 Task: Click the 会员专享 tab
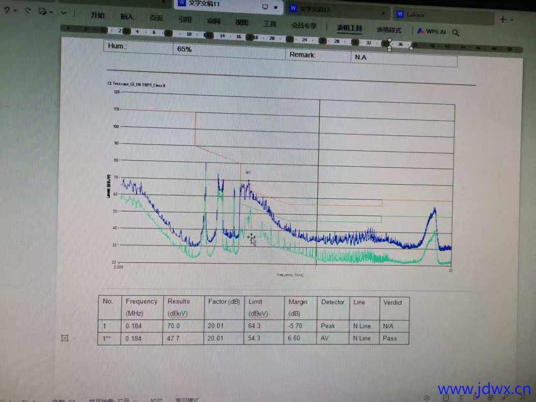click(x=304, y=25)
